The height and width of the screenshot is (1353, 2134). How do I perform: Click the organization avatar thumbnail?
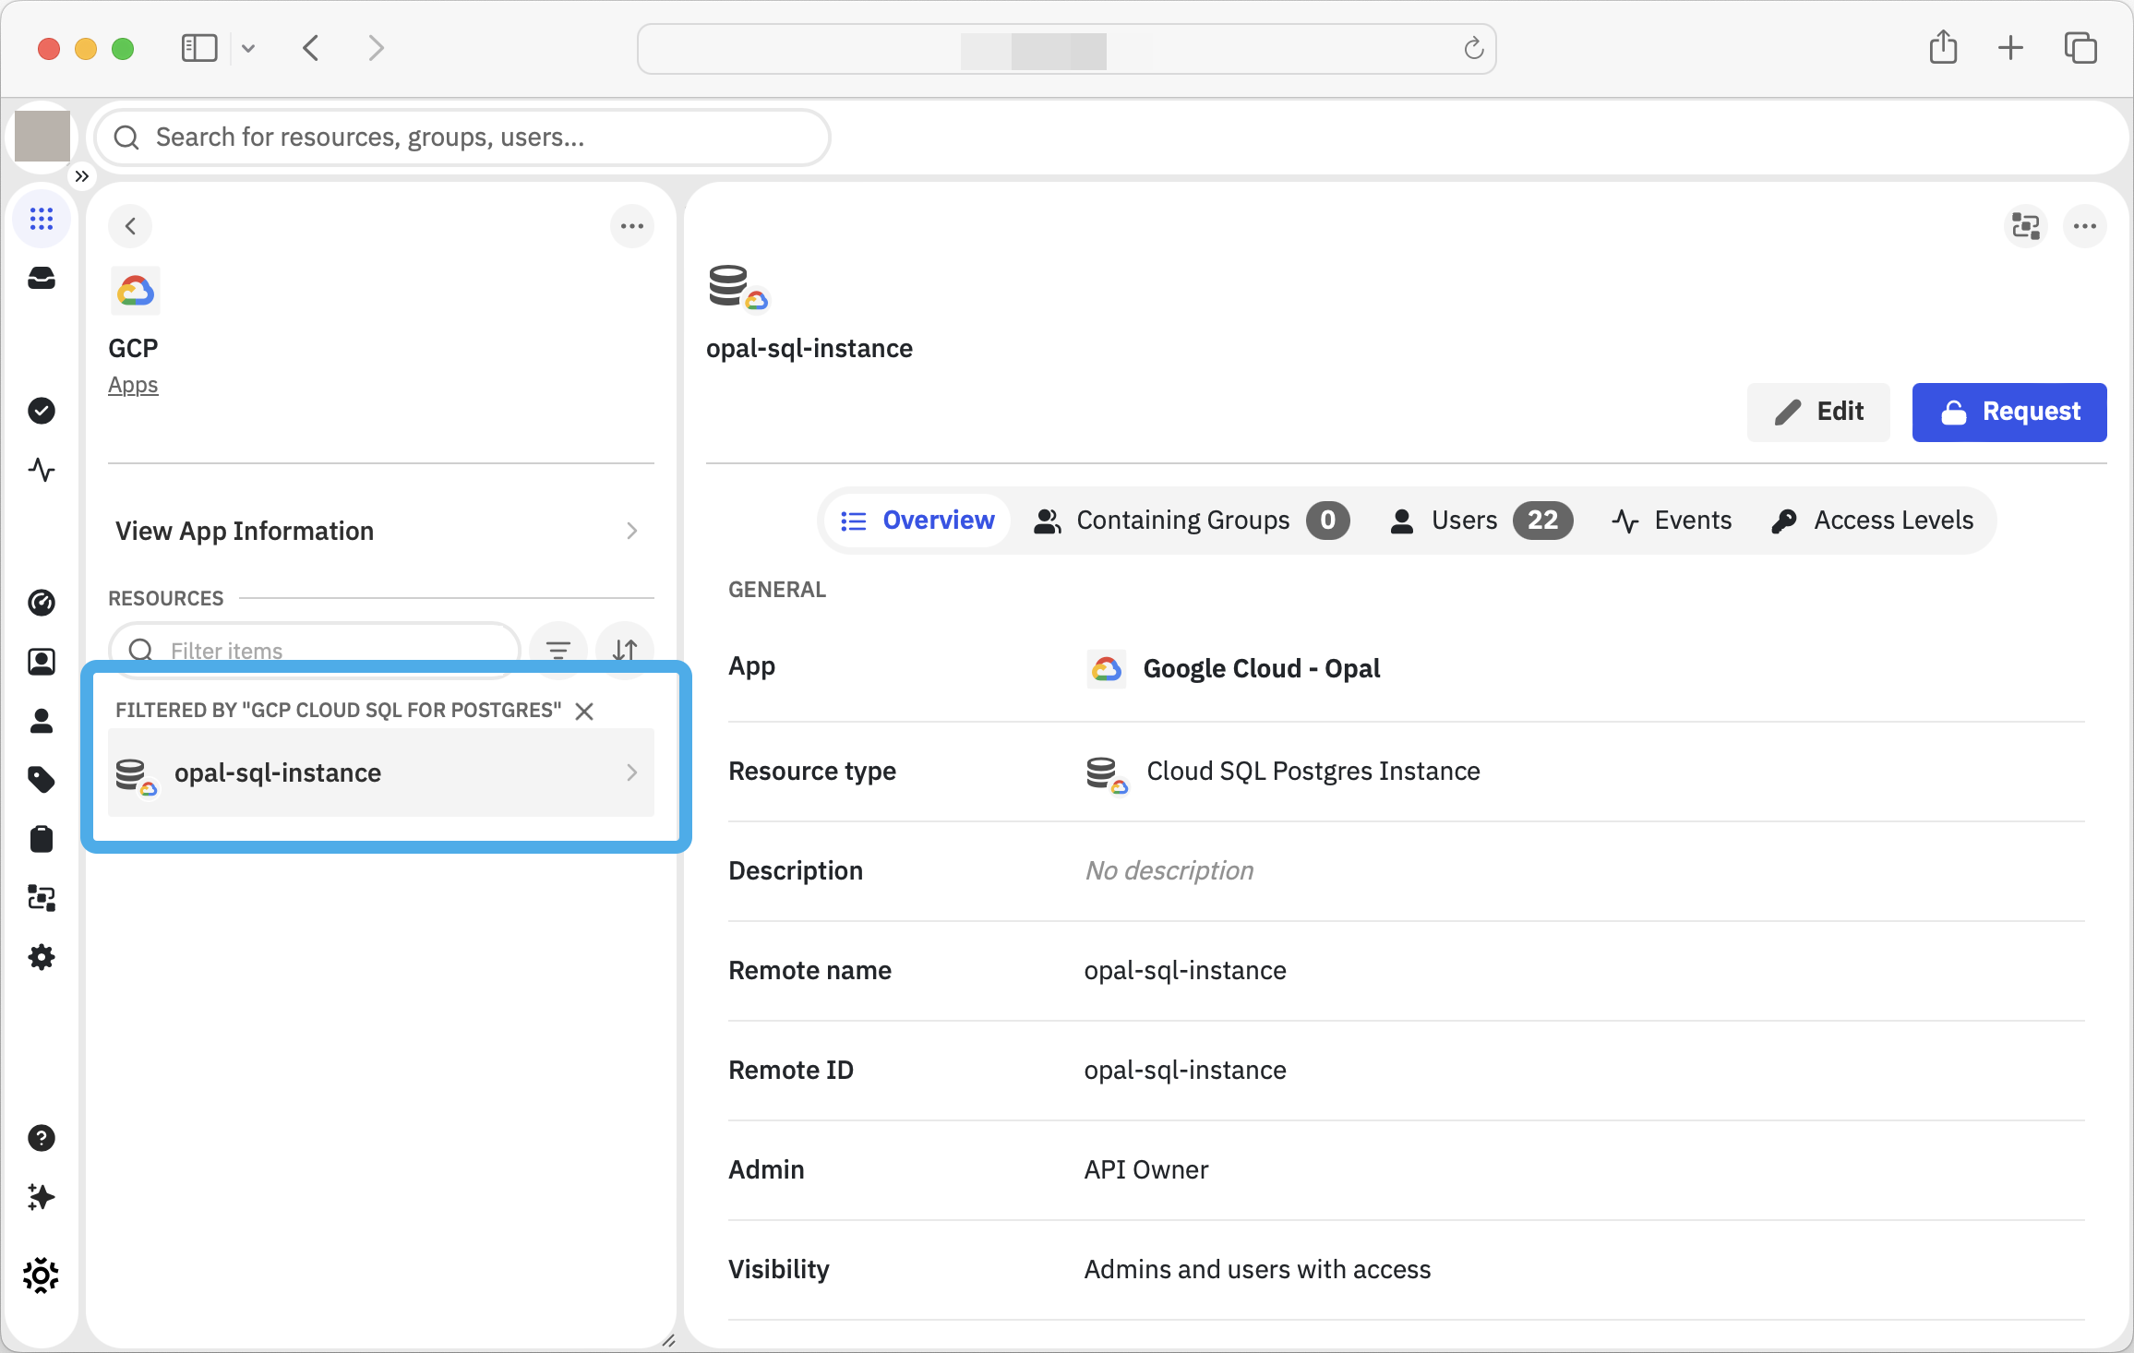click(x=42, y=136)
